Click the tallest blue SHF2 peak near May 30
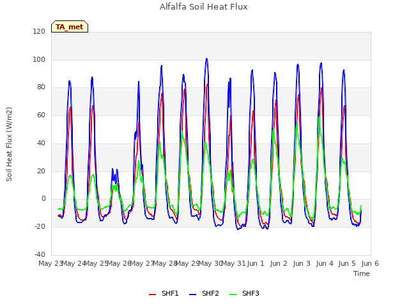 pyautogui.click(x=206, y=59)
